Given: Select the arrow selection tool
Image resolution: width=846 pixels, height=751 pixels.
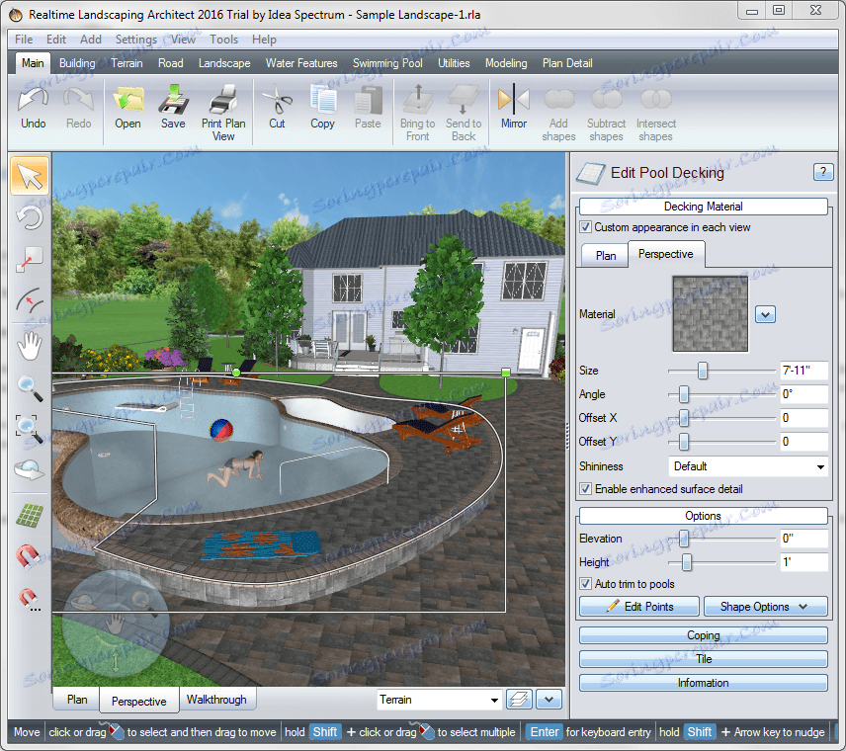Looking at the screenshot, I should click(30, 177).
